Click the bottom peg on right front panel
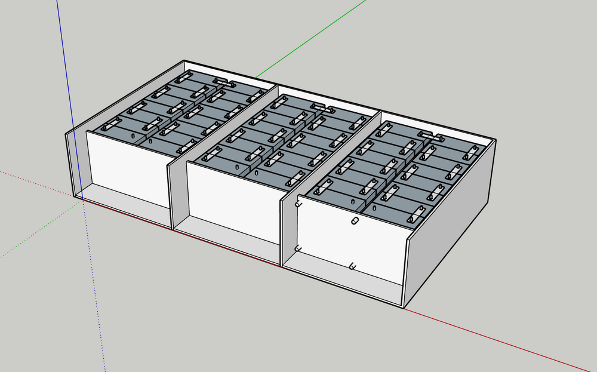597x372 pixels. pyautogui.click(x=352, y=265)
